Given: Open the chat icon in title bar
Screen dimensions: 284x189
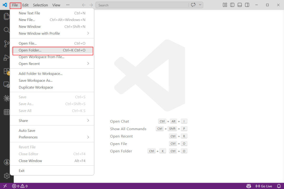Looking at the screenshot, I should click(193, 5).
